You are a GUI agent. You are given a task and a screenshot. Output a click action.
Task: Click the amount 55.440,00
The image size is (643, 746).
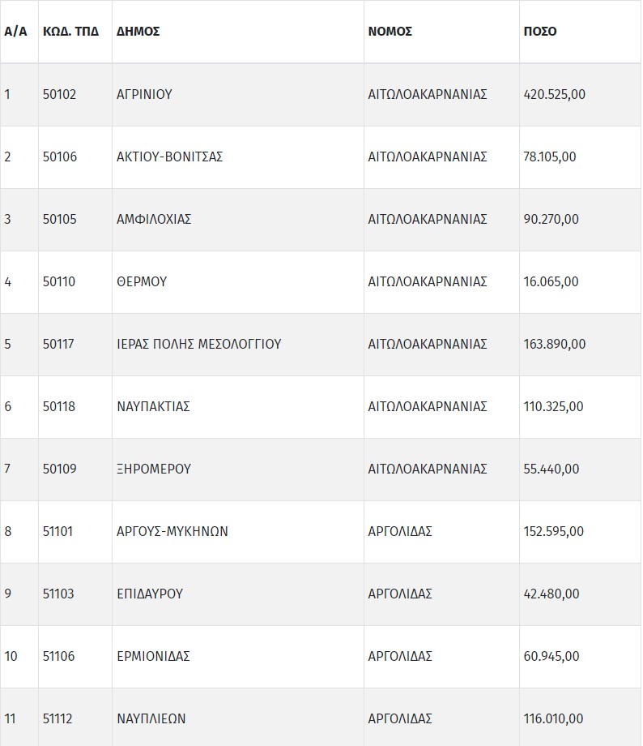tap(551, 469)
